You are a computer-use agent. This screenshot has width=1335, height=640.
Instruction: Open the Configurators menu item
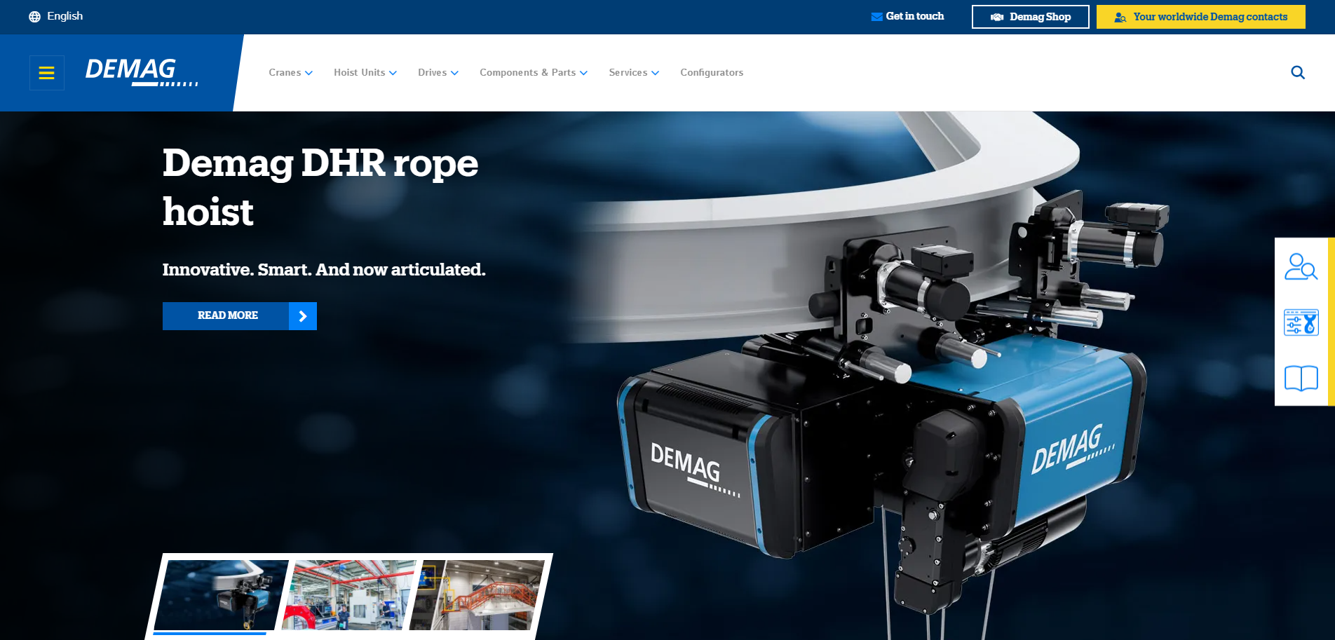[712, 72]
